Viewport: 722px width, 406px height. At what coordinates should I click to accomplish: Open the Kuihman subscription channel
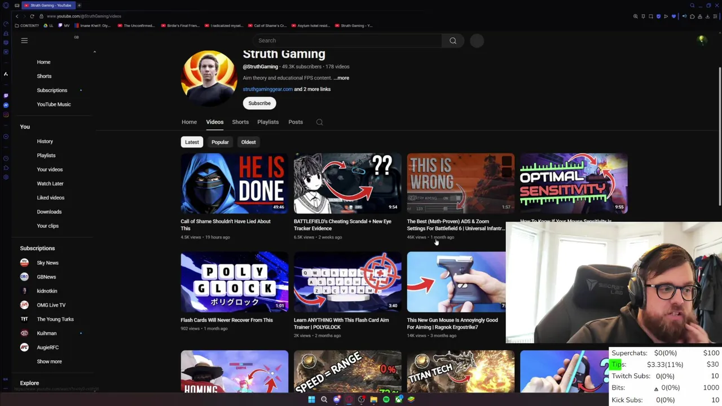point(46,333)
